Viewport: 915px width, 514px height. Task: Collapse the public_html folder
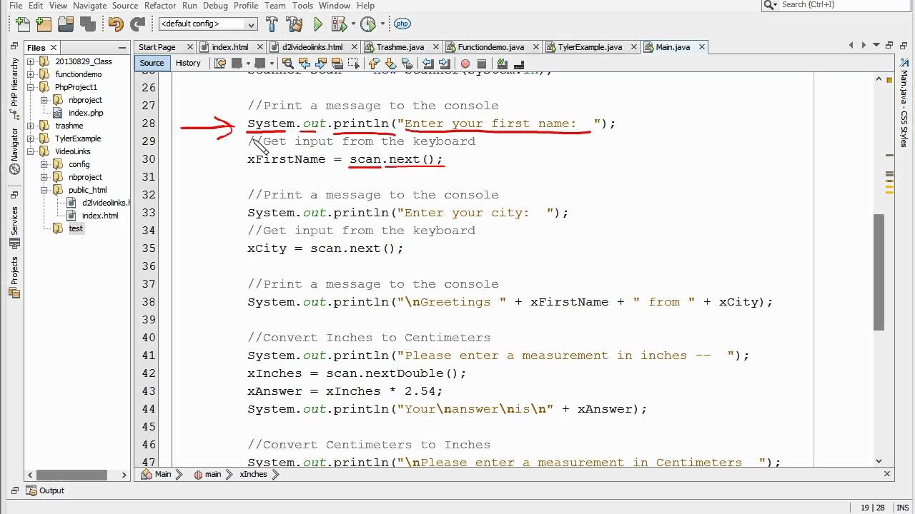(44, 190)
